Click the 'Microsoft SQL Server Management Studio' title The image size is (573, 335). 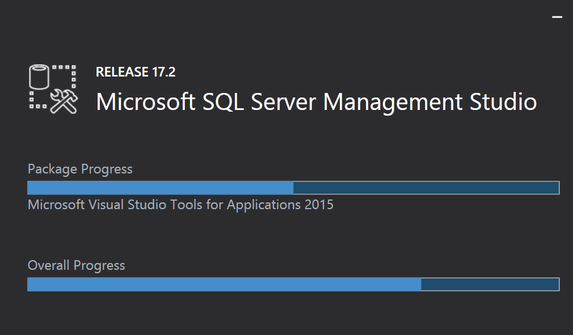coord(317,102)
